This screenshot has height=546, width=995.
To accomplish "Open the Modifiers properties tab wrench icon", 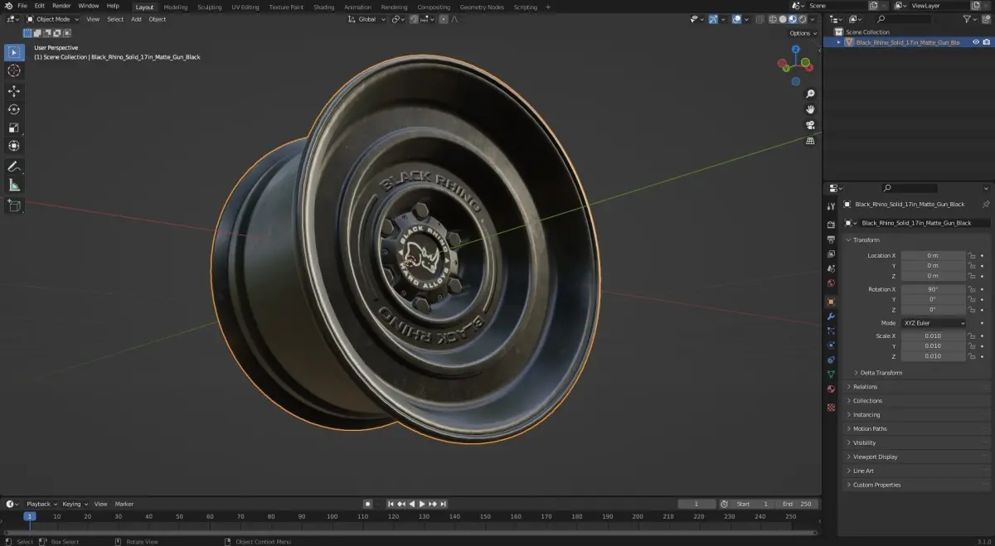I will coord(831,316).
